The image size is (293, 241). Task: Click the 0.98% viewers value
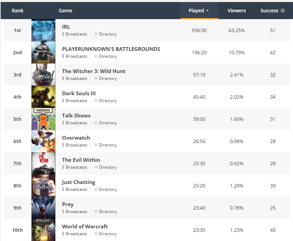pyautogui.click(x=237, y=141)
